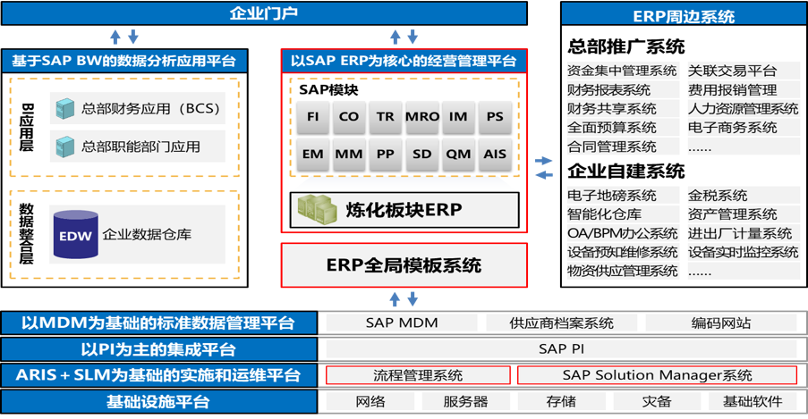
Task: Click the EDW database cylinder icon
Action: [76, 234]
